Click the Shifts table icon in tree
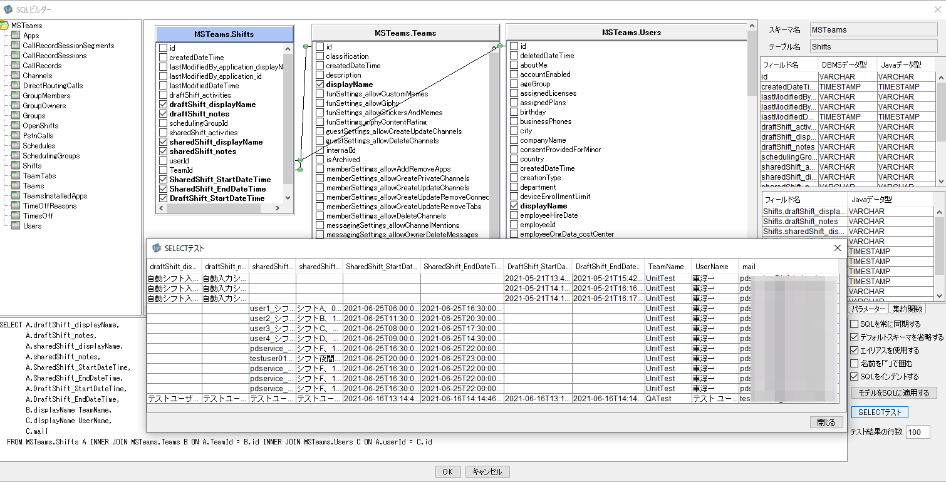946x482 pixels. [16, 166]
